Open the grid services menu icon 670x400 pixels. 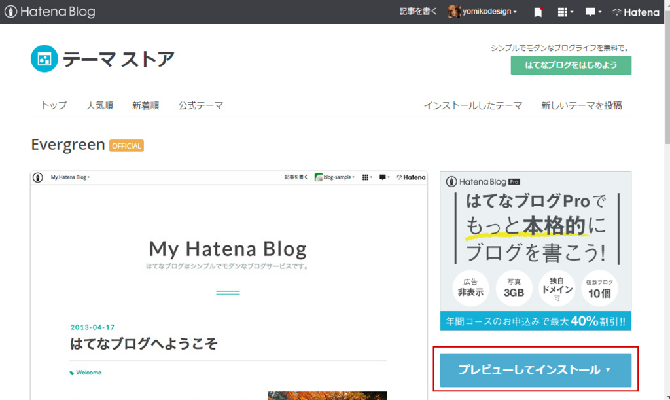pos(565,12)
